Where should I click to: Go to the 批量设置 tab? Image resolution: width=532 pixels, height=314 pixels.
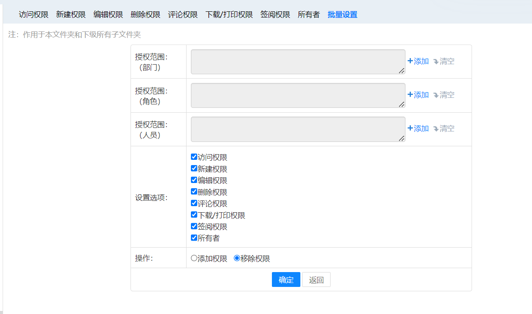pyautogui.click(x=342, y=14)
